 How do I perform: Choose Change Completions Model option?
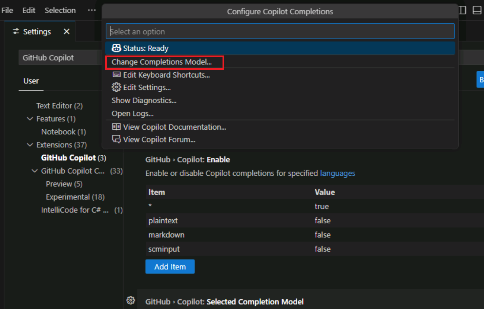280,62
